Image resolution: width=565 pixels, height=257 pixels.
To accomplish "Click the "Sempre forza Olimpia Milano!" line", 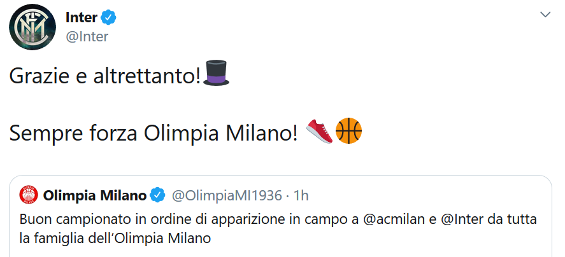I will pyautogui.click(x=153, y=132).
